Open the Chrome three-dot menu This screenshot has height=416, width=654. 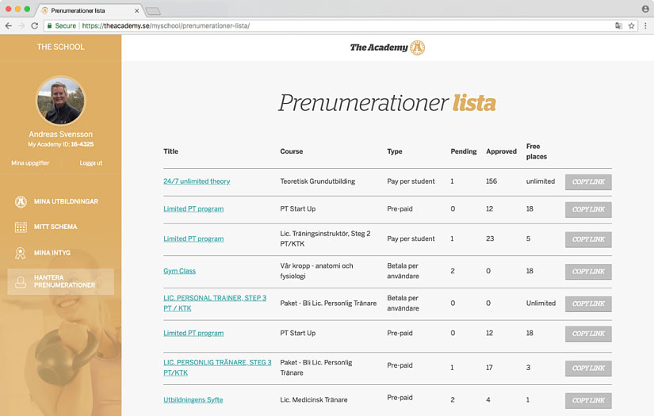click(645, 26)
